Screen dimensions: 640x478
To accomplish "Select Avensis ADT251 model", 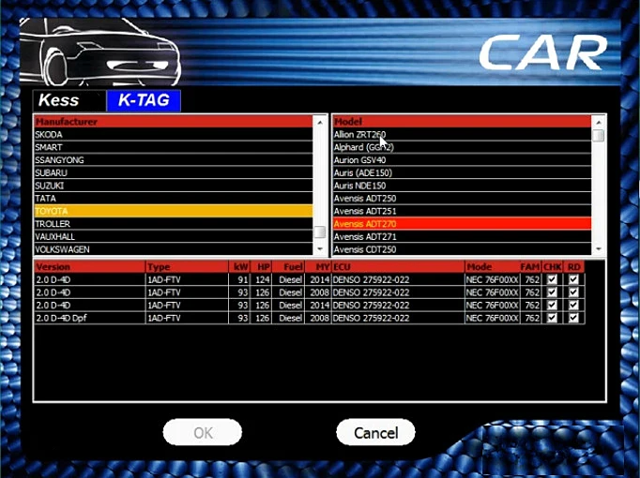I will click(462, 211).
